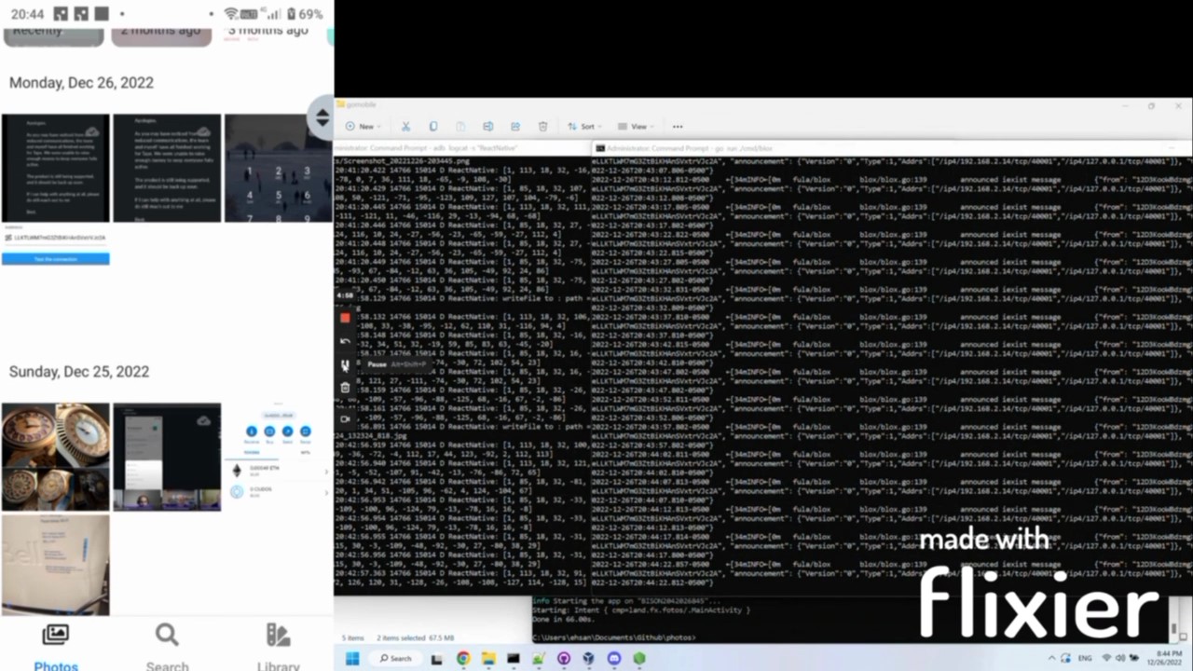Click the 'Monday, Dec 26, 2022' date header
Viewport: 1193px width, 671px height.
pos(81,83)
